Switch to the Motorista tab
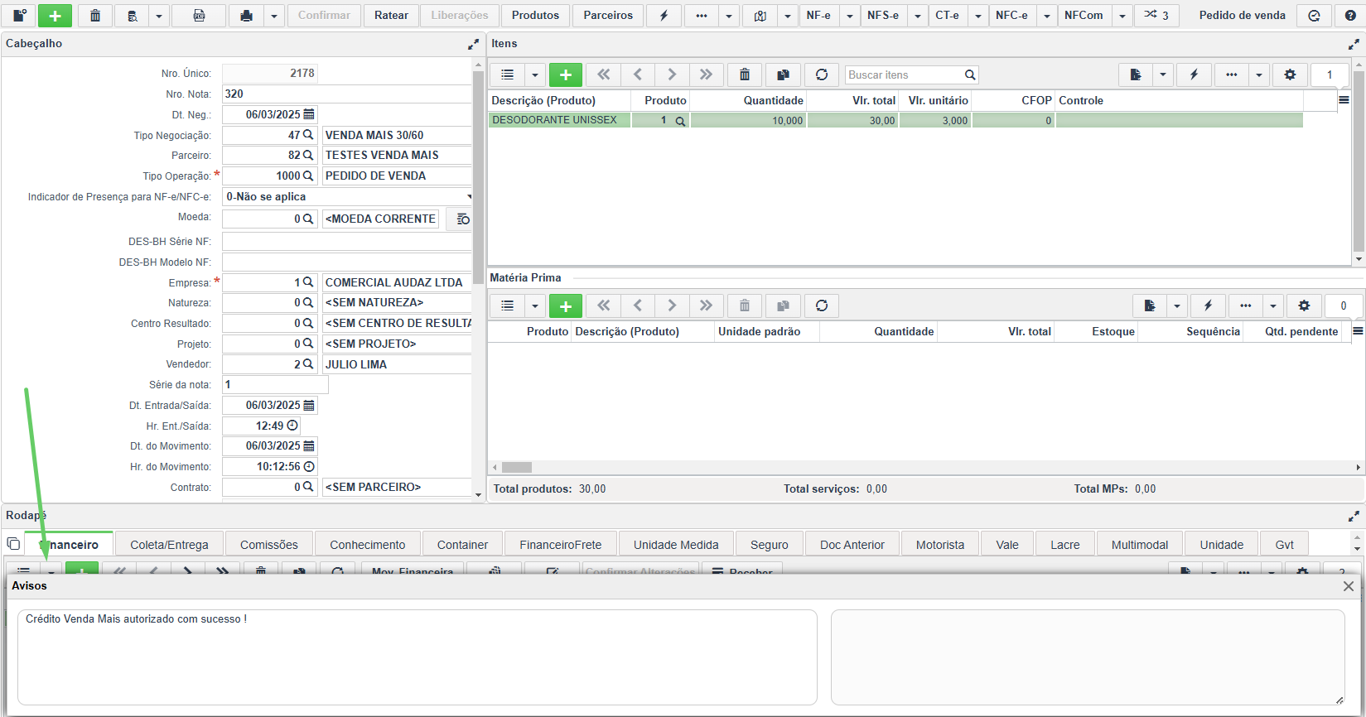This screenshot has height=717, width=1366. point(940,545)
